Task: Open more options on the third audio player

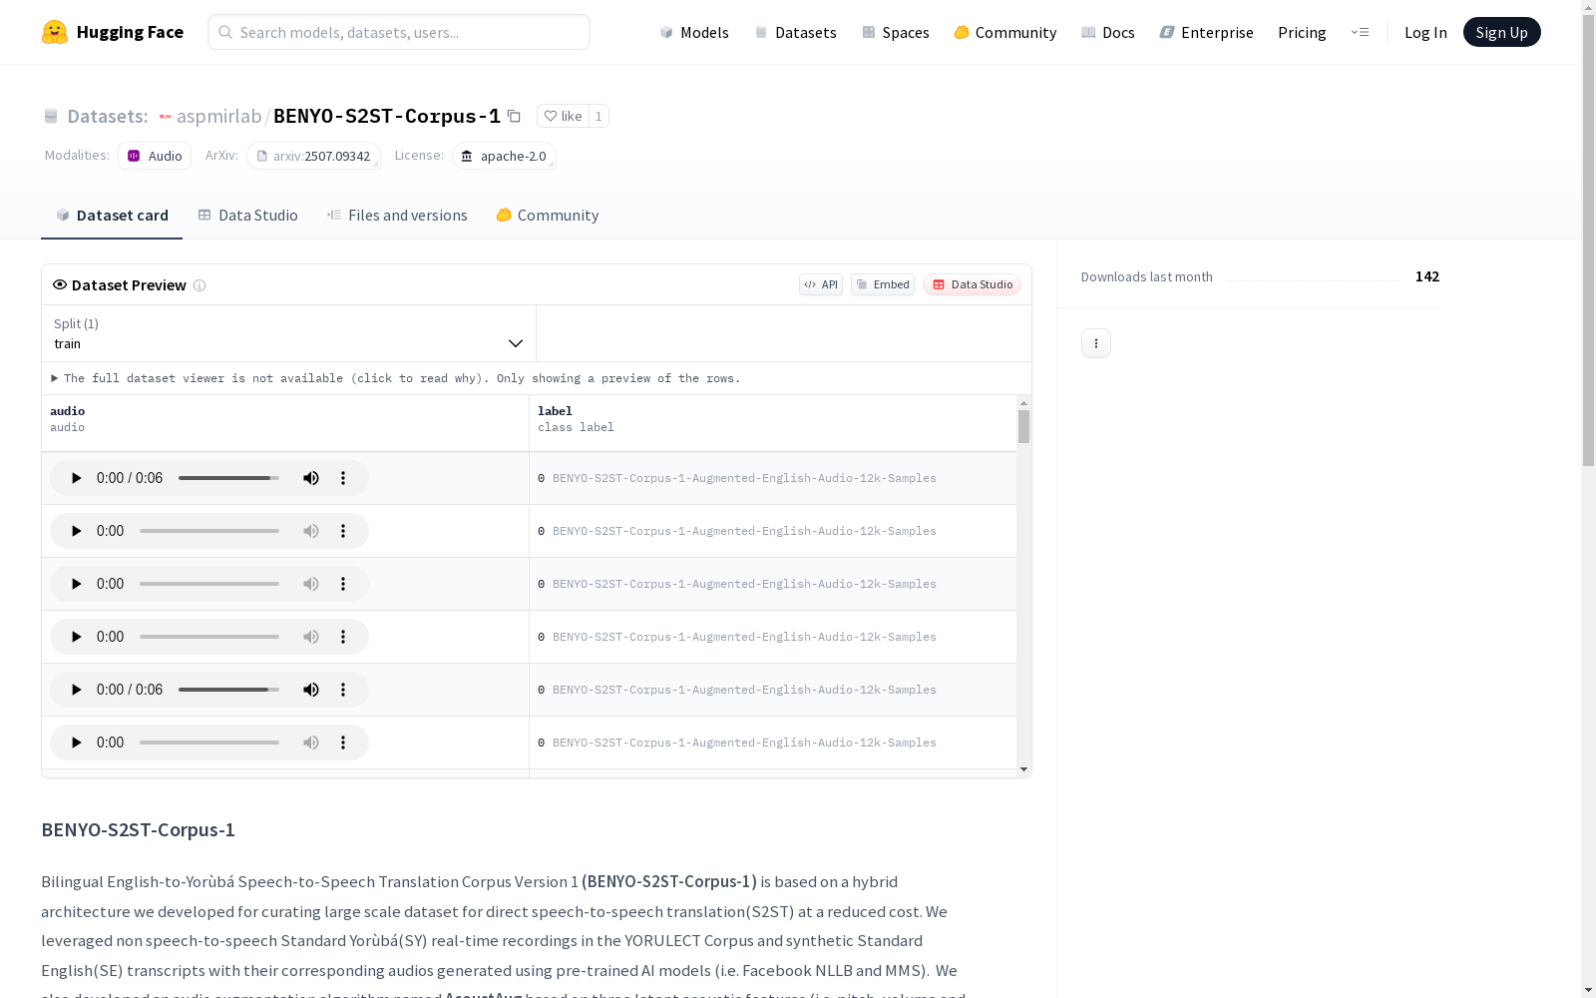Action: click(x=343, y=584)
